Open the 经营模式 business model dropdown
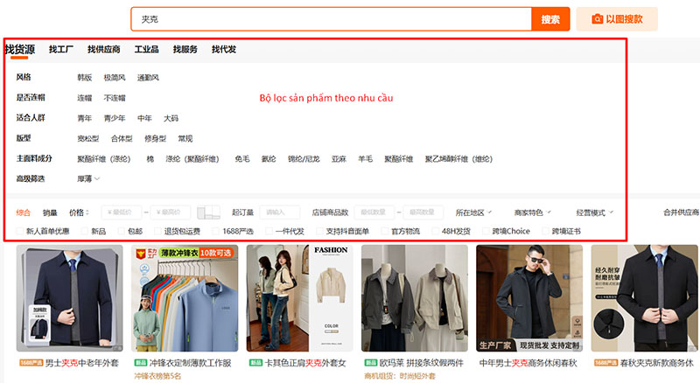The width and height of the screenshot is (700, 383). coord(594,212)
